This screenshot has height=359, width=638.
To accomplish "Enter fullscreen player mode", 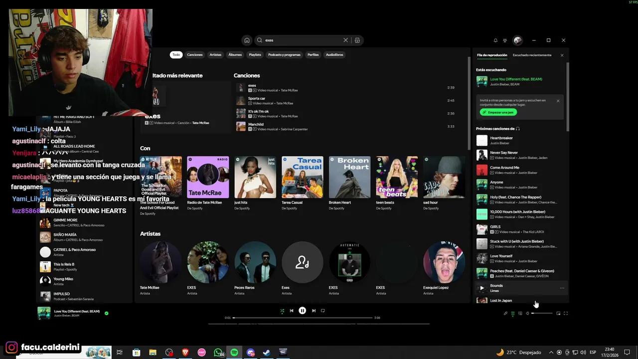I will coord(566,314).
